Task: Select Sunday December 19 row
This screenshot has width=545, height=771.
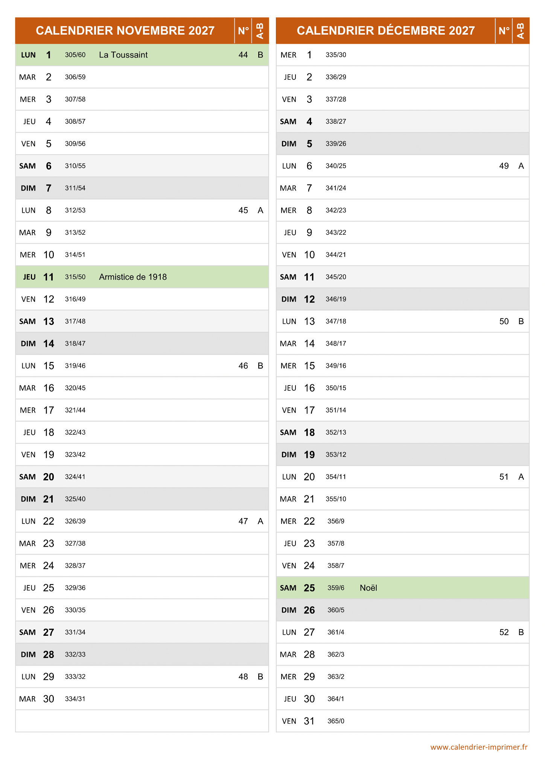Action: tap(402, 455)
